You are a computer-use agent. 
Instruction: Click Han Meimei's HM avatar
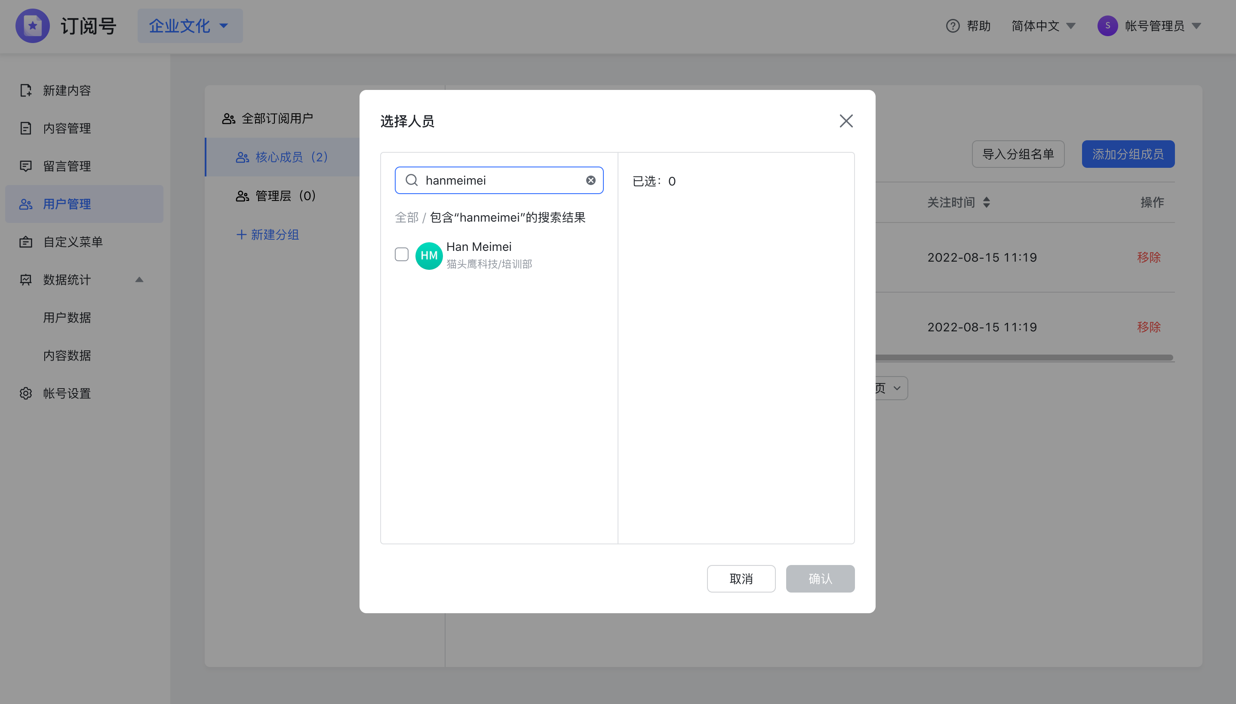(429, 255)
